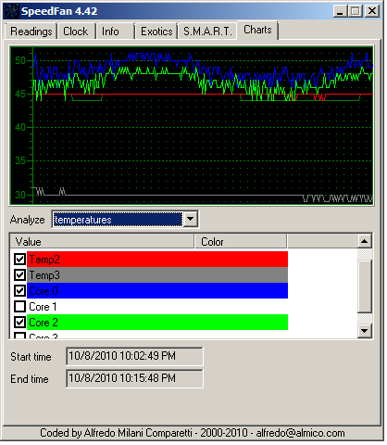Go to the S.M.A.R.T. tab

(207, 32)
